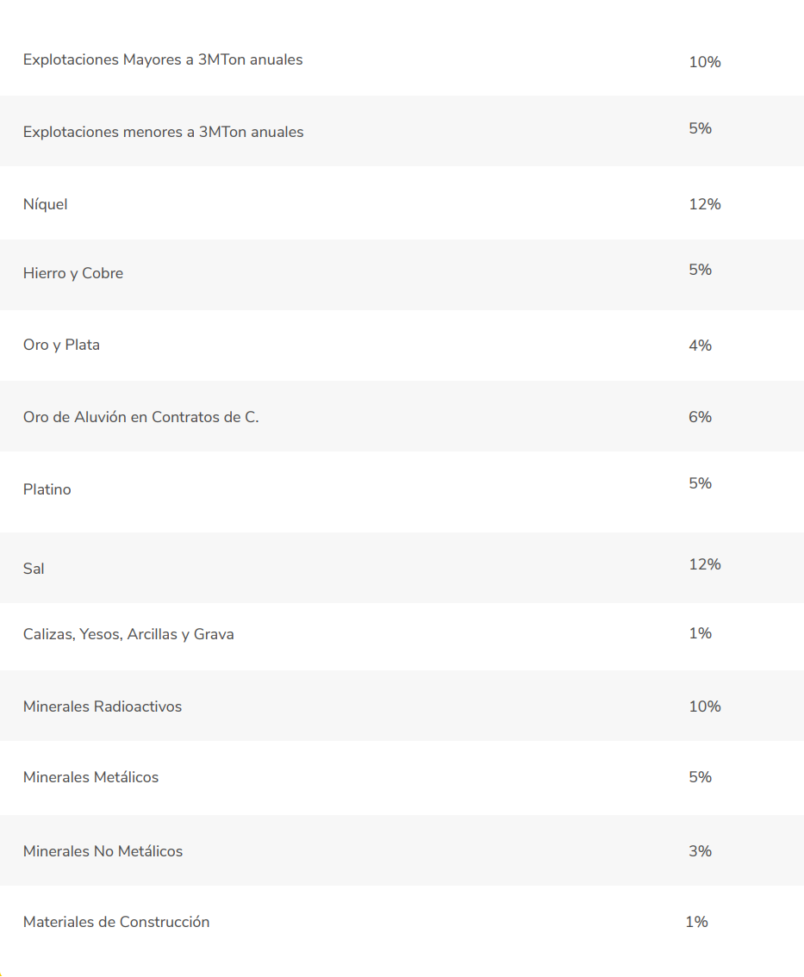
Task: Select the Materiales de Construcción label
Action: point(116,922)
